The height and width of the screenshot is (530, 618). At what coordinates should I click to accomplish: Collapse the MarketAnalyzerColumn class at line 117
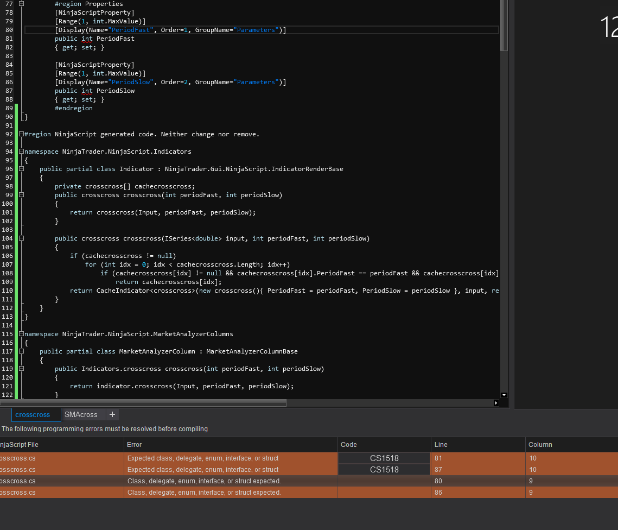tap(22, 351)
